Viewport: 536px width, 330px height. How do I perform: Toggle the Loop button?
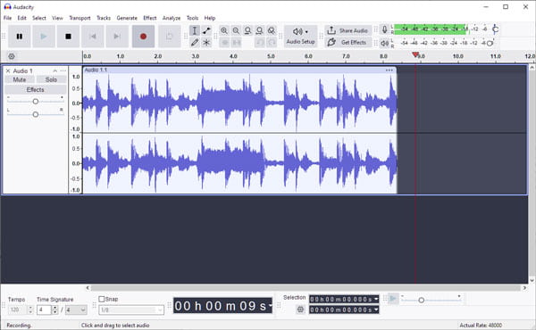(x=169, y=37)
